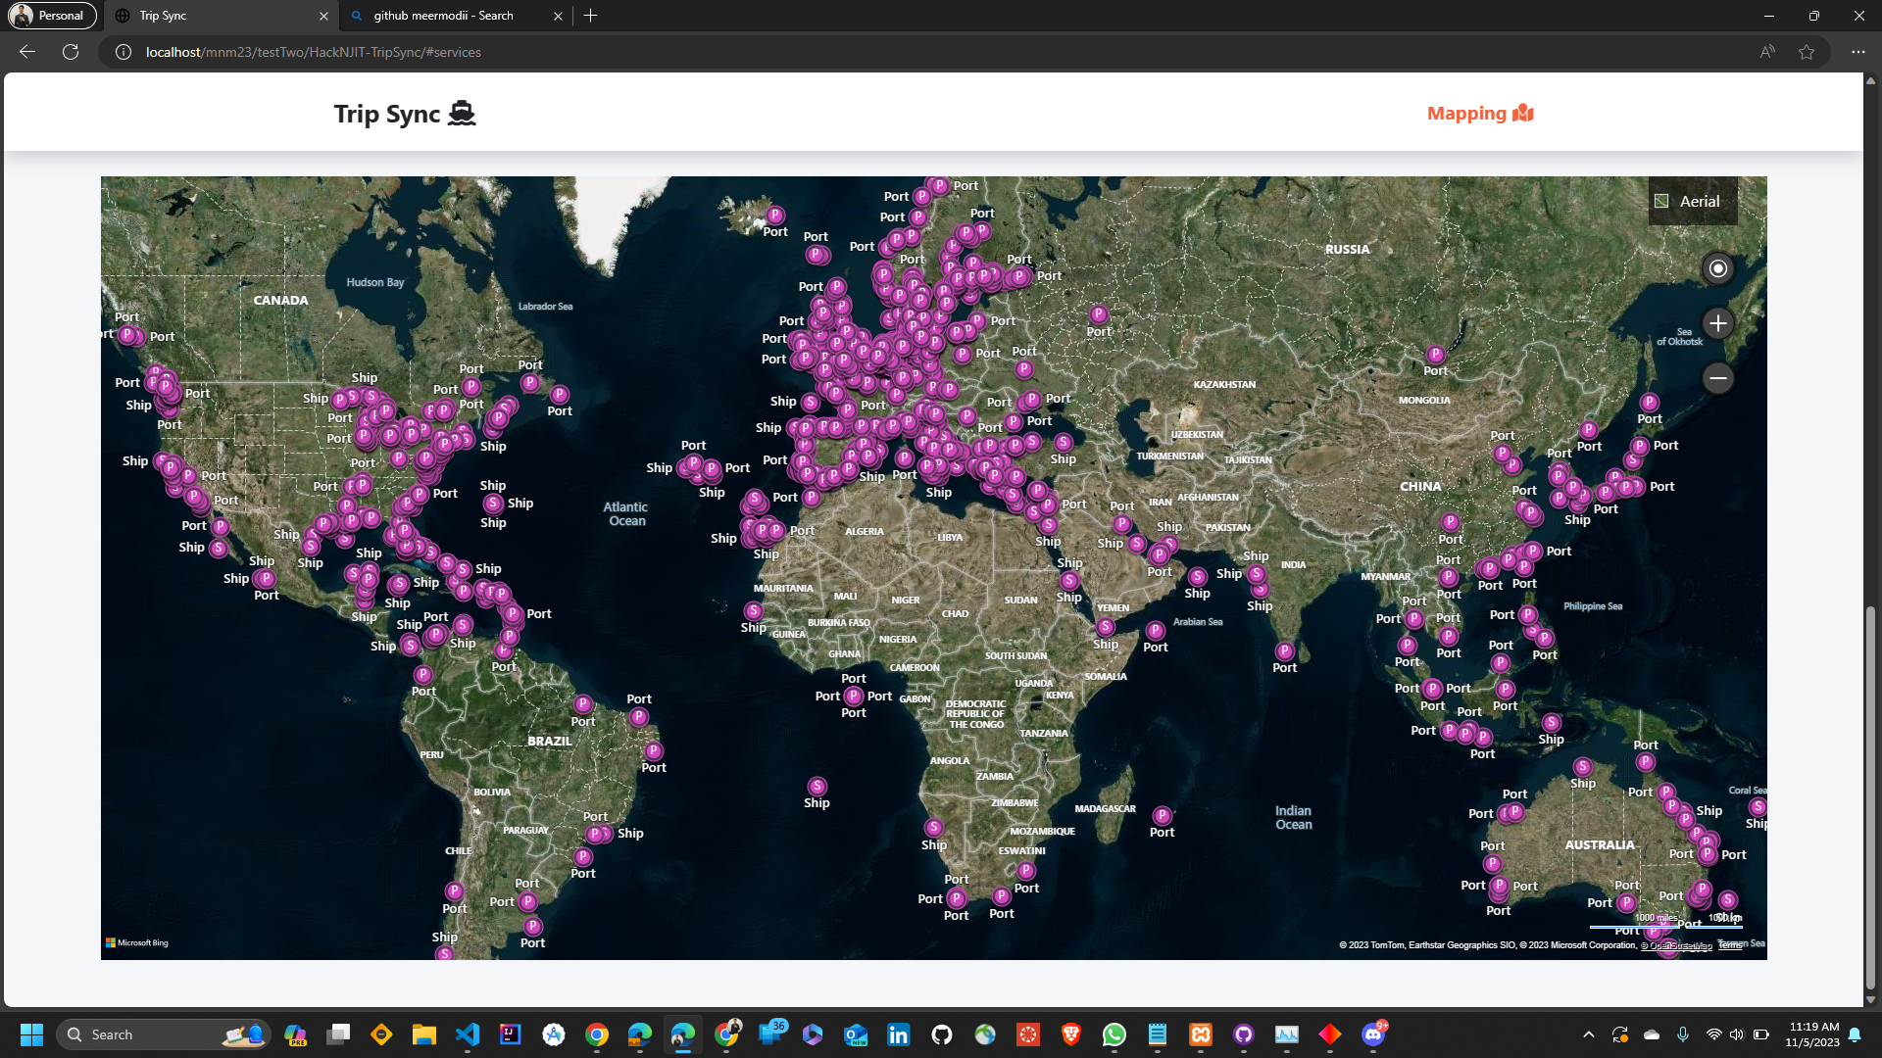Click the Mapping navigation link

click(1479, 114)
